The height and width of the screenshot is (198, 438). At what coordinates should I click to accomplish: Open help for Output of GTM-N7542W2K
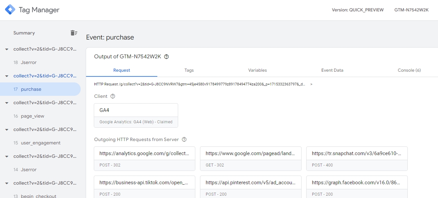click(x=166, y=57)
